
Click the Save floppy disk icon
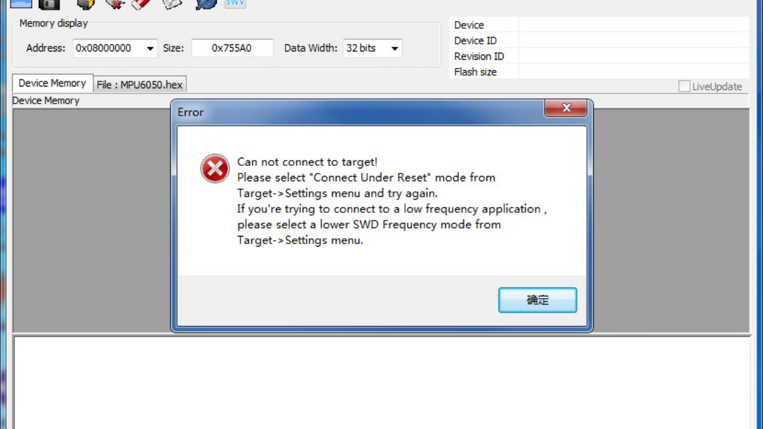49,3
